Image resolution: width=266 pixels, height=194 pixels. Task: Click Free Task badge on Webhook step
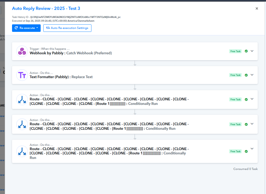(x=235, y=51)
